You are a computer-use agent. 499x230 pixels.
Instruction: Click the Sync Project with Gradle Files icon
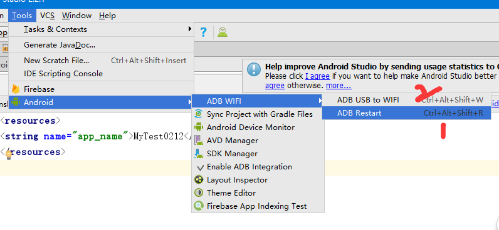coord(199,114)
